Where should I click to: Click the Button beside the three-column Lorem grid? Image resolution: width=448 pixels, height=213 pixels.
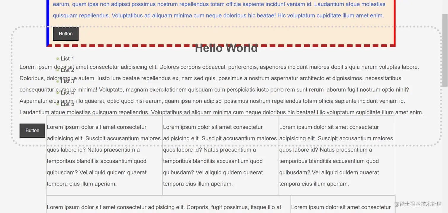[32, 131]
